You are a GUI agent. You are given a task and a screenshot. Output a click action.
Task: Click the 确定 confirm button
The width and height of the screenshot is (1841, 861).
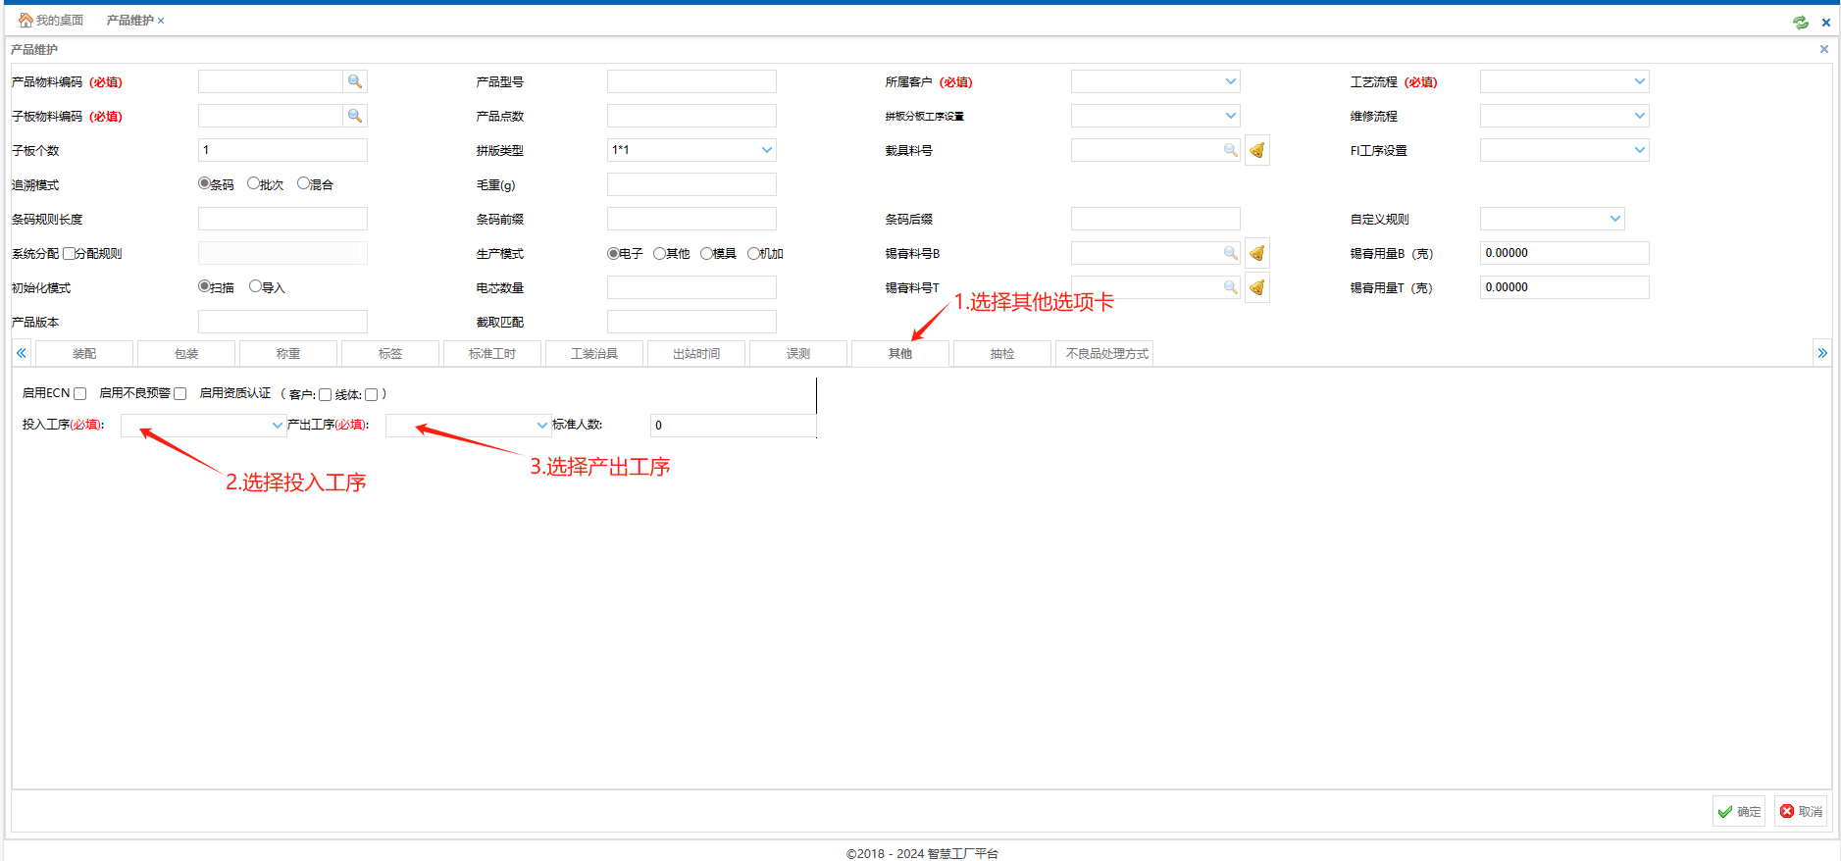pos(1738,811)
